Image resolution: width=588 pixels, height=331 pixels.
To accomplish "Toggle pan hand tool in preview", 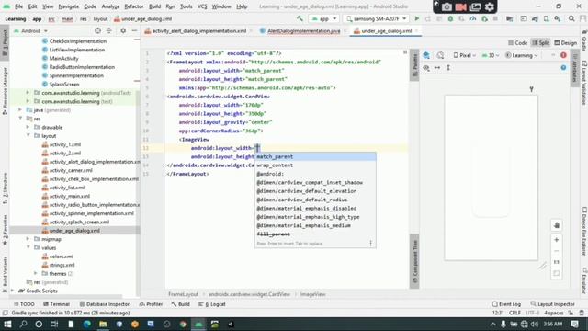I will pos(557,225).
